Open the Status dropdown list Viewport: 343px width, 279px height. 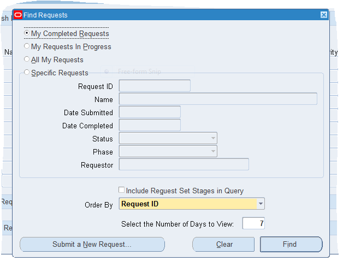212,139
